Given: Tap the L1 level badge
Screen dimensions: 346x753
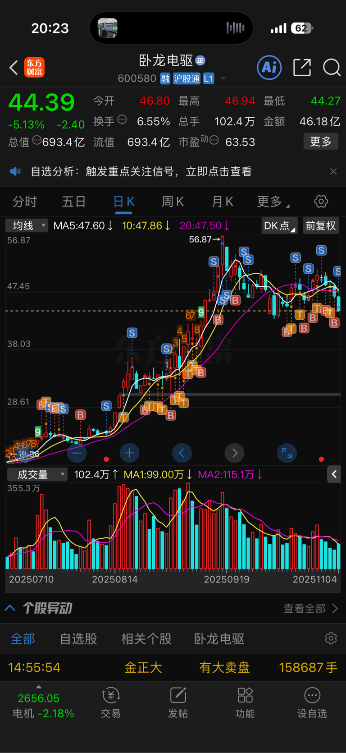Looking at the screenshot, I should click(x=208, y=79).
